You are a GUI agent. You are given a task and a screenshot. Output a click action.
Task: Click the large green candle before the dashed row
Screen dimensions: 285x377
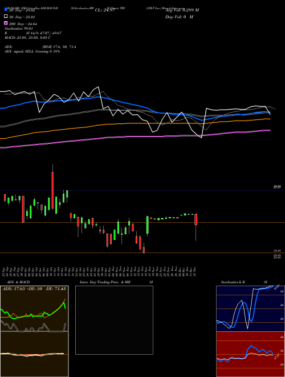pyautogui.click(x=147, y=225)
